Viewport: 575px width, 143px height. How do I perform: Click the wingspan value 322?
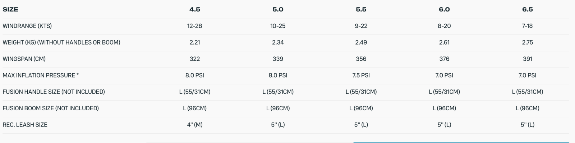pos(195,59)
